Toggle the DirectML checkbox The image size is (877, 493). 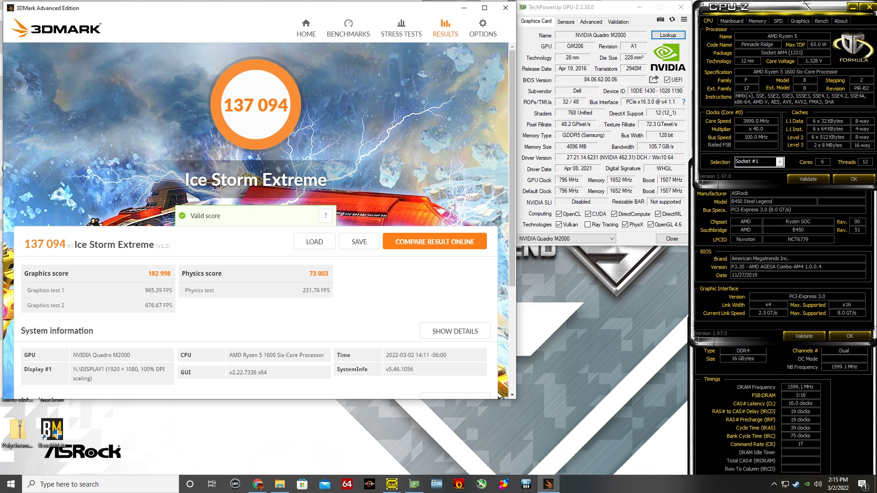(658, 214)
